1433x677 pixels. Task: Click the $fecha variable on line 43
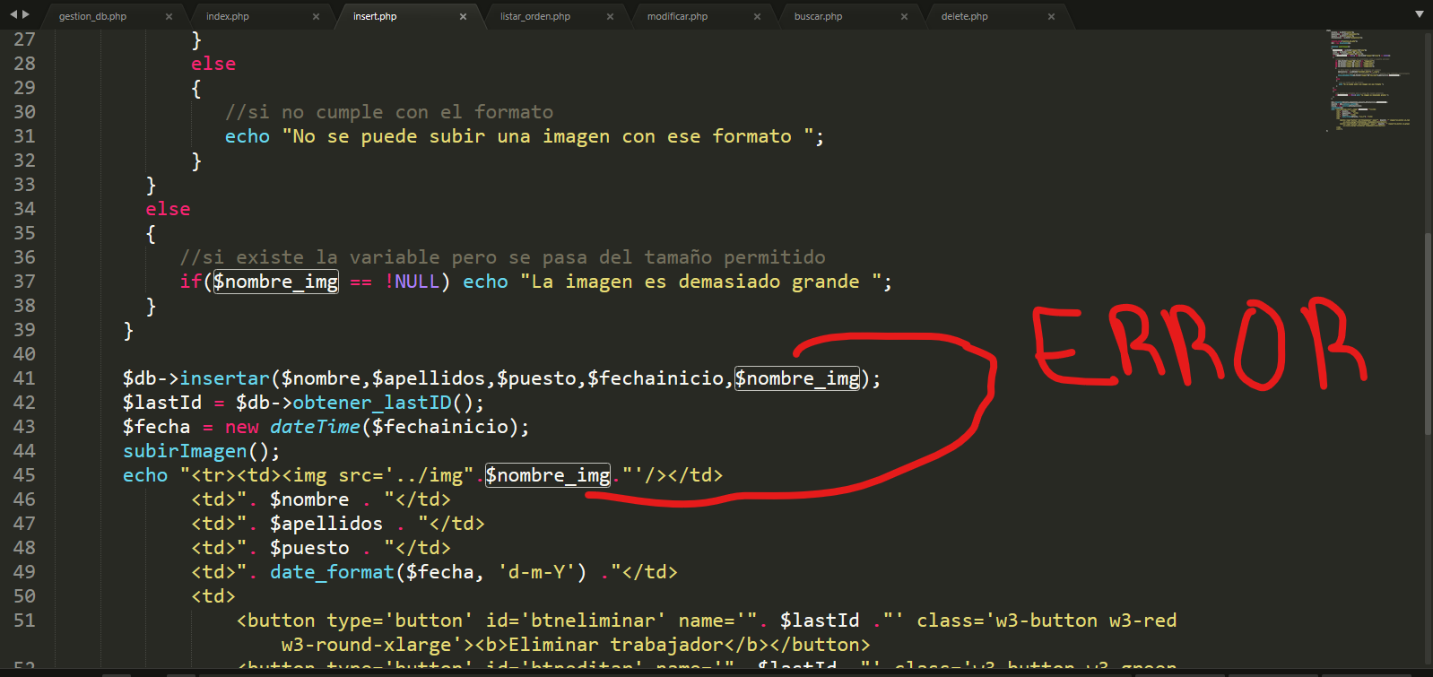tap(157, 427)
